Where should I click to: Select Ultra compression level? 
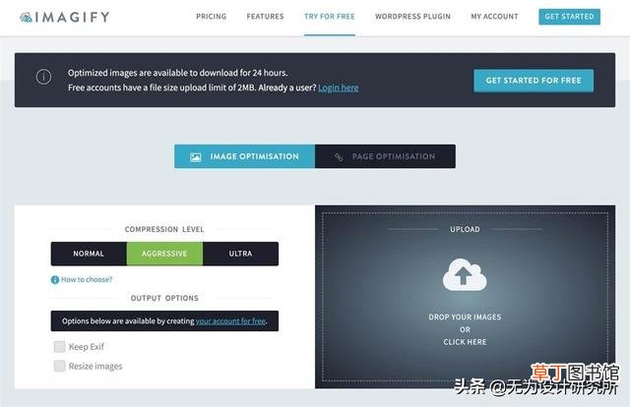click(x=240, y=254)
